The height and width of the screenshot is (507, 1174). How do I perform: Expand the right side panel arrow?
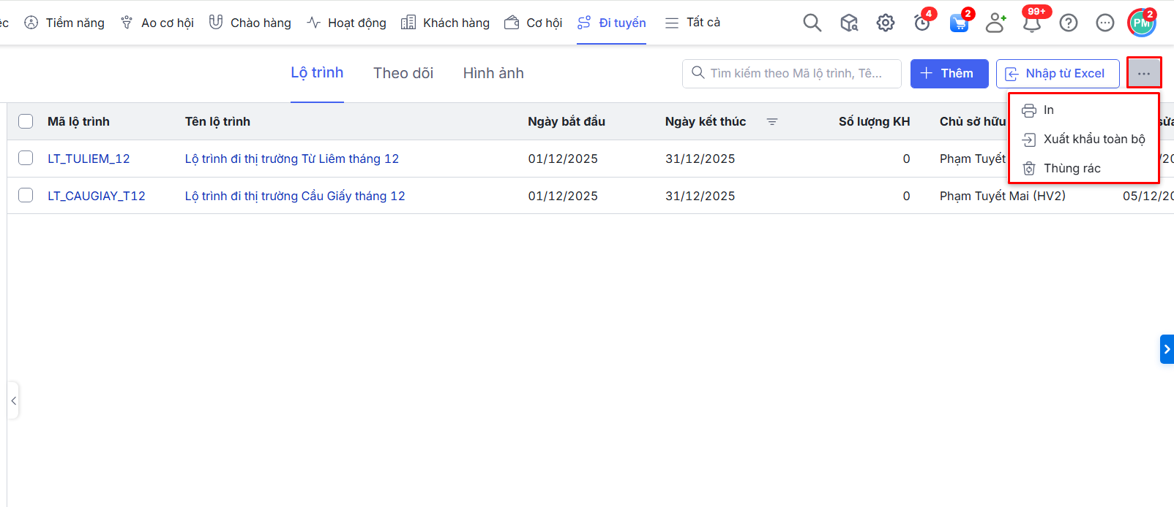tap(1167, 349)
